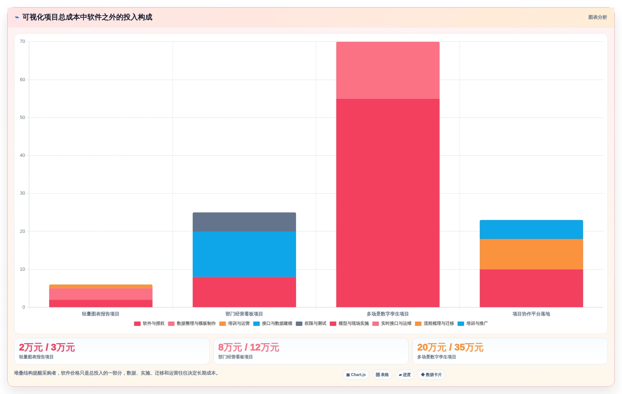
Task: Click the pink segment of the 轻量图表报告项目 bar
Action: coord(101,294)
